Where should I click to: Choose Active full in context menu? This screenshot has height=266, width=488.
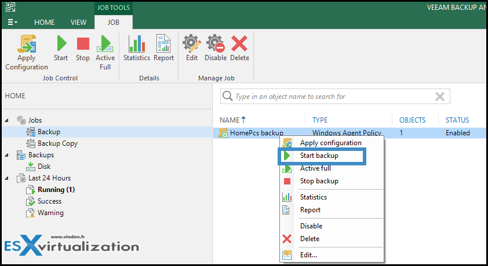click(x=315, y=168)
